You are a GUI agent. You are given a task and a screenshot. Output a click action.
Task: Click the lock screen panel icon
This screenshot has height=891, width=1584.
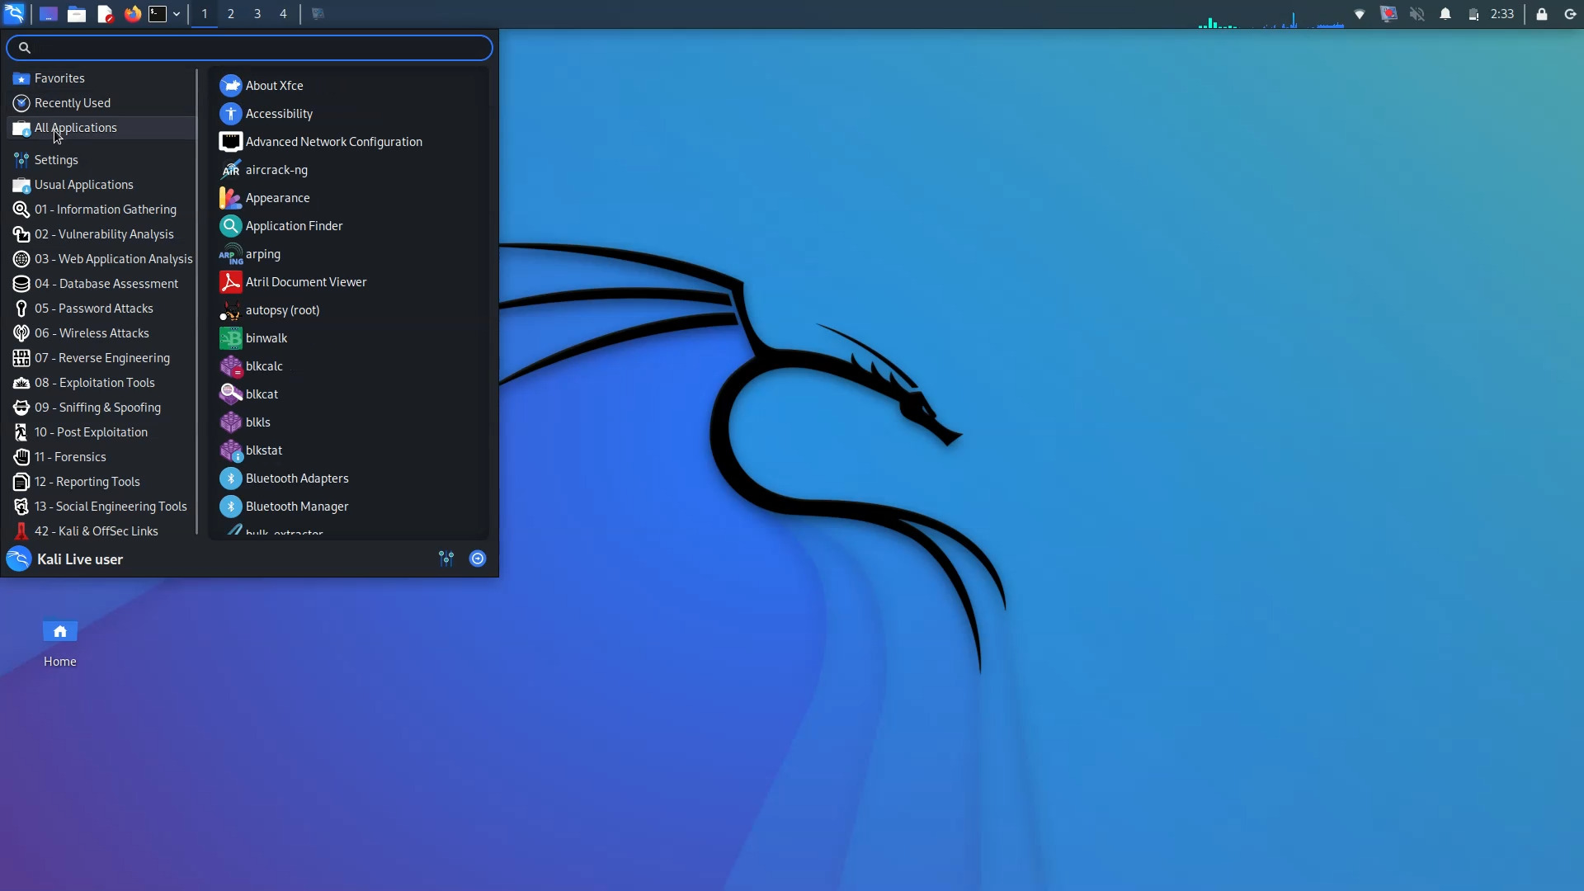[x=1542, y=14]
